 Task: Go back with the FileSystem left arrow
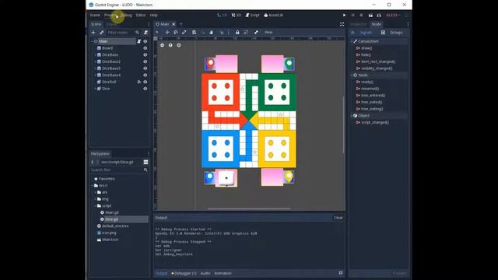click(93, 162)
